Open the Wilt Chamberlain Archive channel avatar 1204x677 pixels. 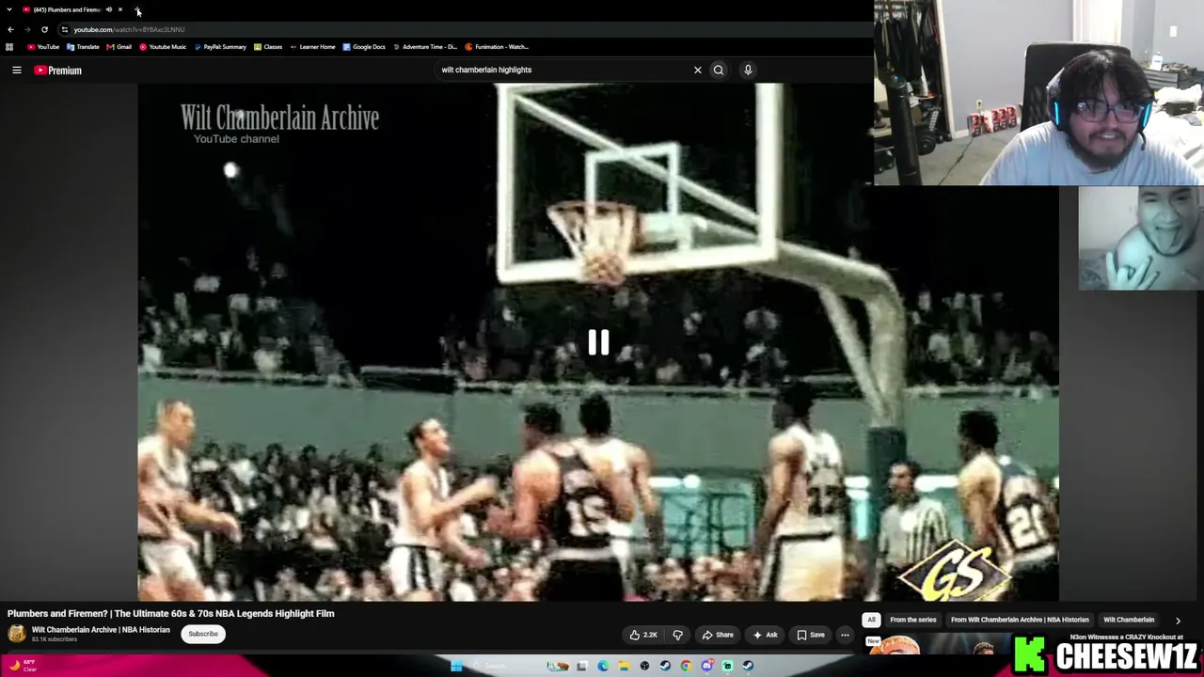(x=16, y=634)
